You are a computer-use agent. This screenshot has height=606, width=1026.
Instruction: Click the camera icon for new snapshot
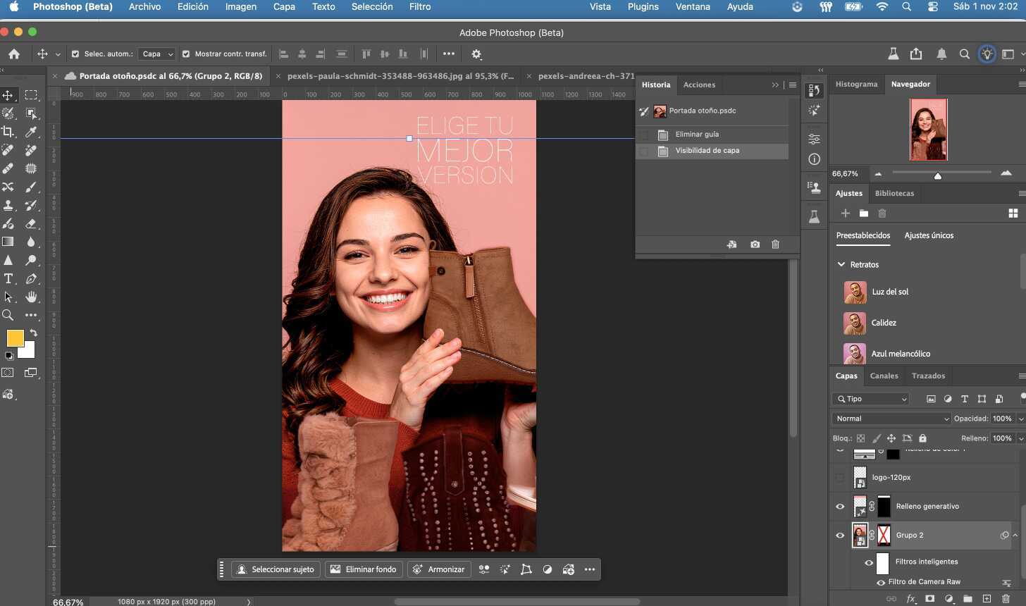(755, 245)
